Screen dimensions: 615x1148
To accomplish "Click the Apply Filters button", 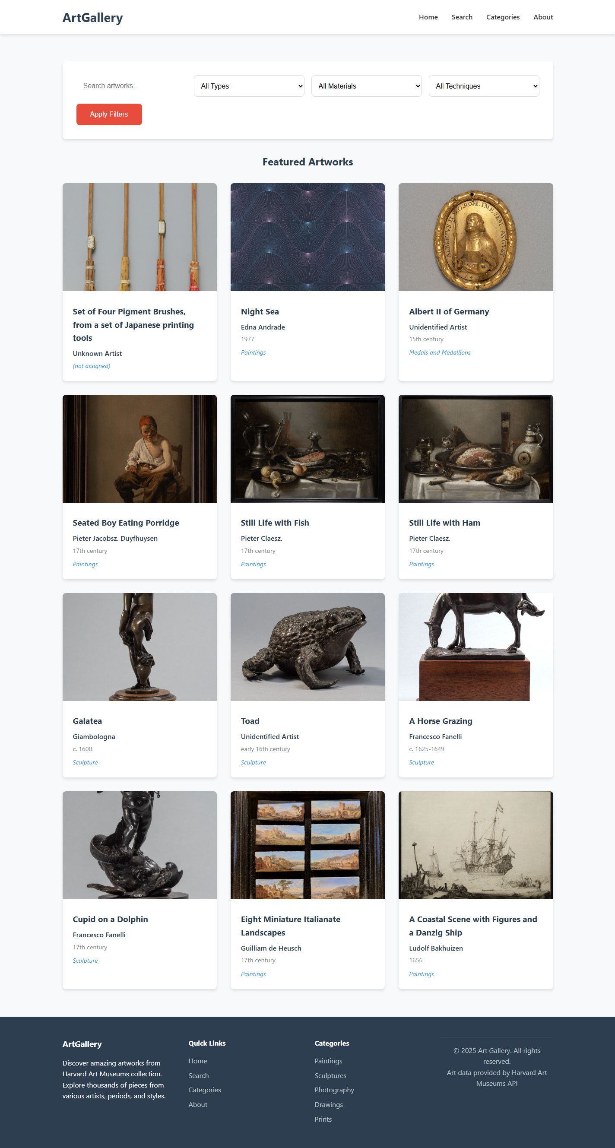I will pos(109,114).
